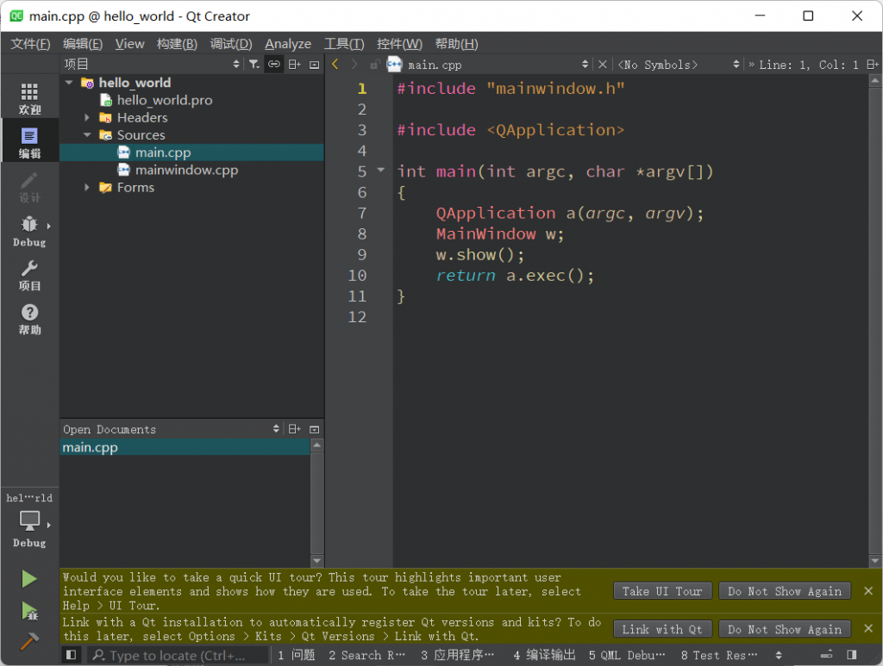
Task: Dismiss the Link with Qt notification
Action: coord(868,628)
